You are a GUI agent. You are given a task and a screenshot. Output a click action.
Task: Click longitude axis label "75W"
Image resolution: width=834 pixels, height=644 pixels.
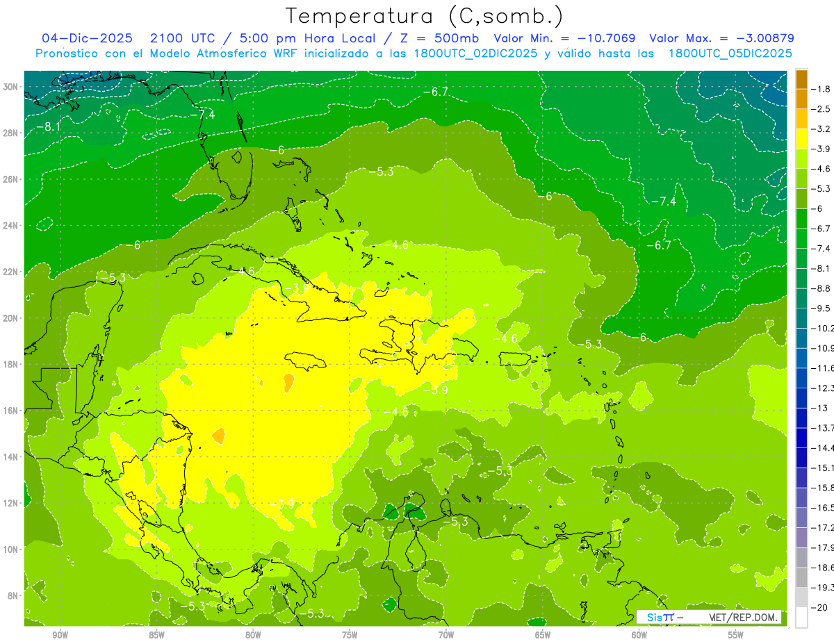click(350, 635)
